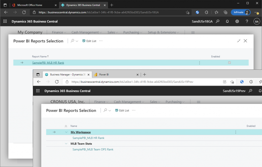Open new tab in back browser

pos(112,5)
